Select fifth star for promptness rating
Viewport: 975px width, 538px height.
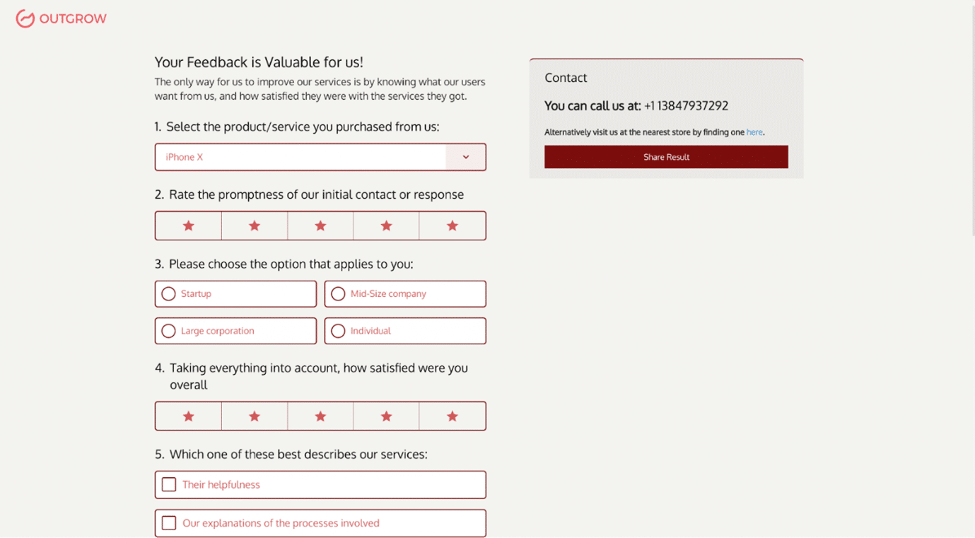pos(453,226)
